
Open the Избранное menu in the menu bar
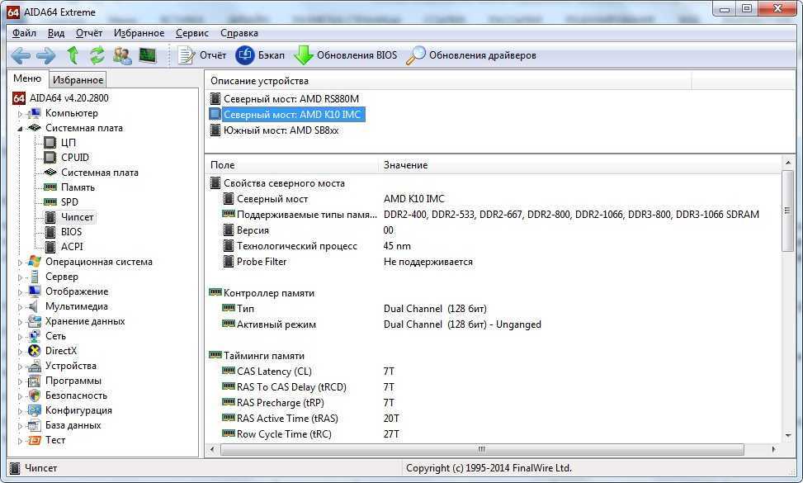click(x=139, y=33)
